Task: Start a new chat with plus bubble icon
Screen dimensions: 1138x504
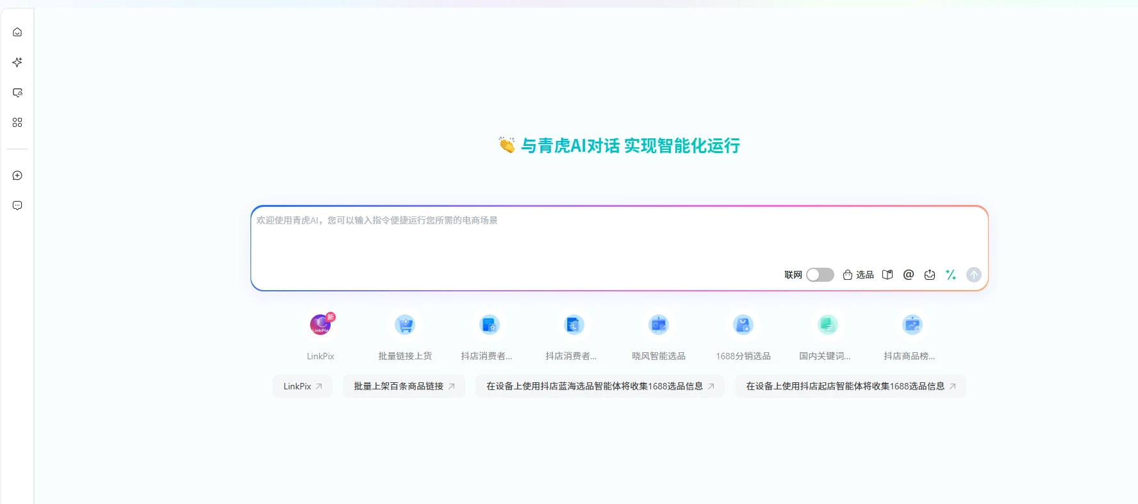Action: pyautogui.click(x=17, y=175)
